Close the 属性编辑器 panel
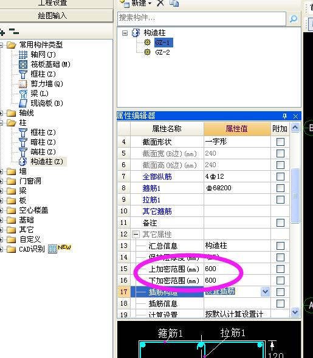This screenshot has height=358, width=313. [x=295, y=116]
